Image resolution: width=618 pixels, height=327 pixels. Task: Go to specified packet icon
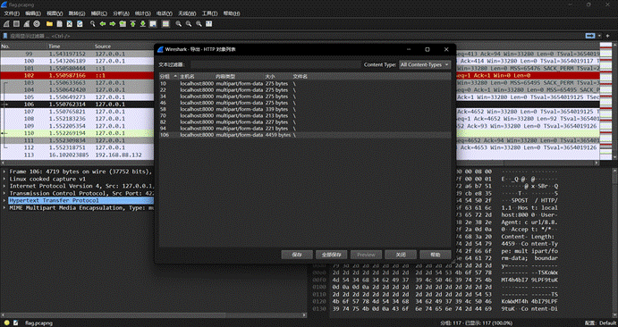click(123, 24)
